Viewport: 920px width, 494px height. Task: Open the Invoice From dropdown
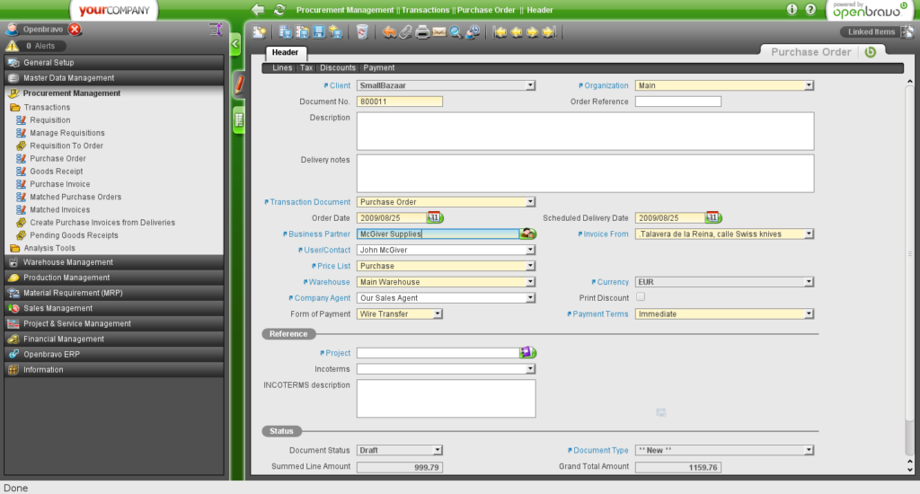(809, 234)
